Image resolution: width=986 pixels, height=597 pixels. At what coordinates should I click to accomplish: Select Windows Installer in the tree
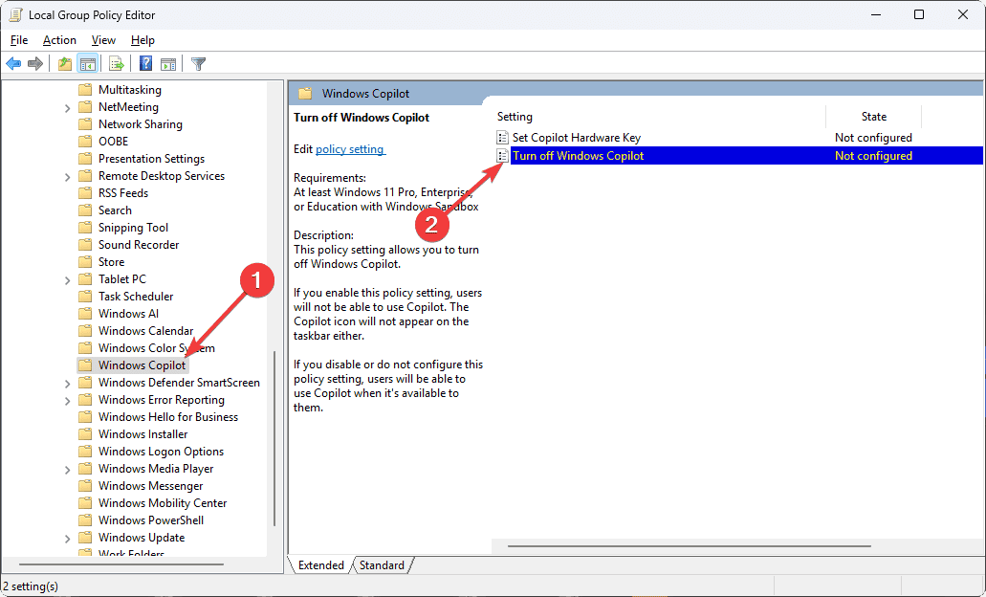coord(142,434)
